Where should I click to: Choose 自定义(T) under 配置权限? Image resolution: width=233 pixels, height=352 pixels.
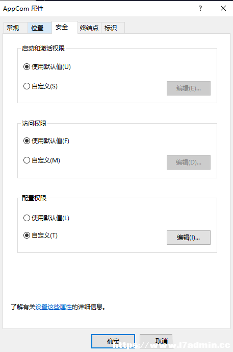click(40, 236)
